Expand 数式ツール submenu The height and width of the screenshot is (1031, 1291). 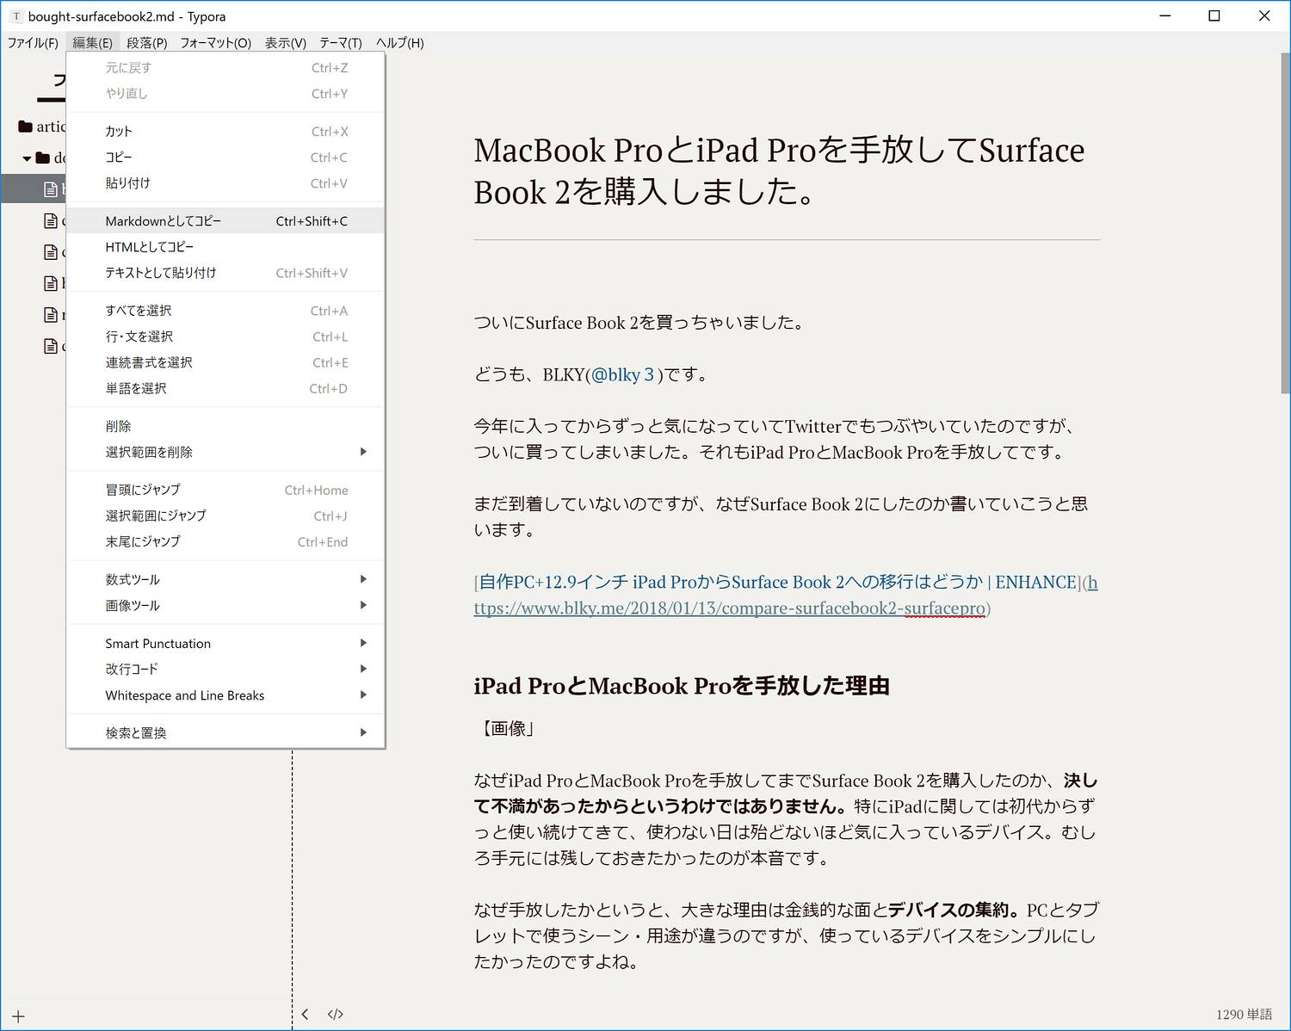click(x=225, y=578)
